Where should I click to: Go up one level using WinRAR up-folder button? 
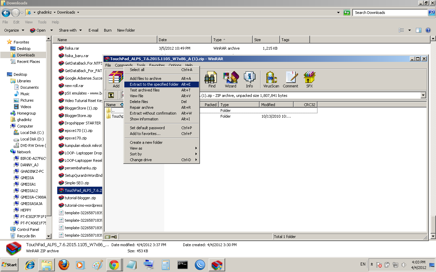point(111,95)
